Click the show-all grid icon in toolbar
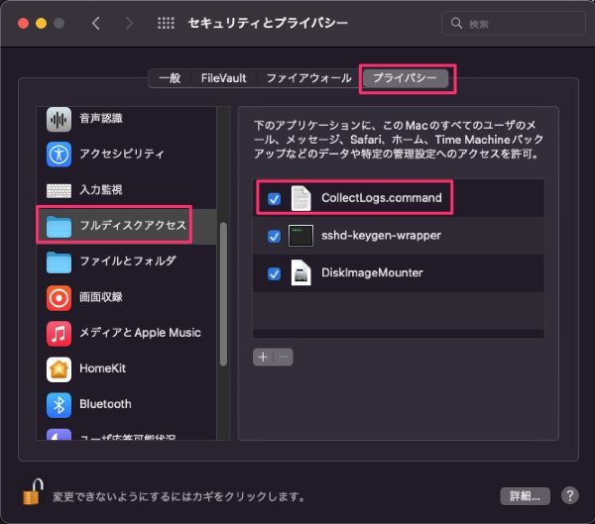The image size is (595, 524). click(166, 22)
